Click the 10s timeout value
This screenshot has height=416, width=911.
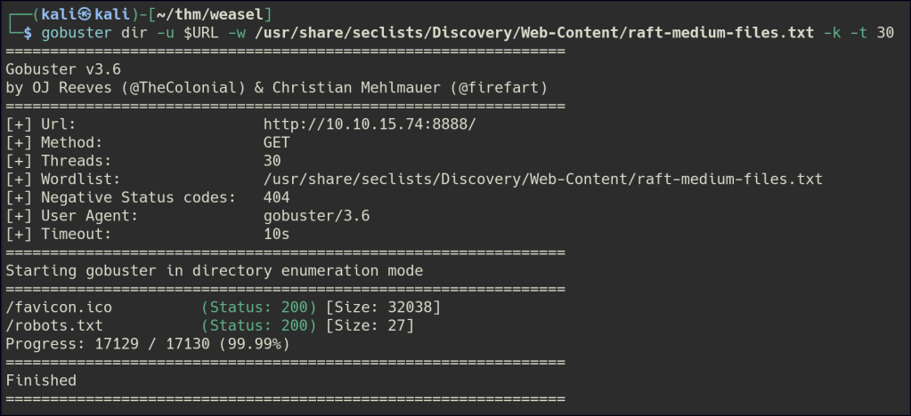coord(276,235)
